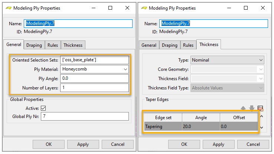Close the right Modeling Ply Properties dialog
274x154 pixels.
click(263, 8)
